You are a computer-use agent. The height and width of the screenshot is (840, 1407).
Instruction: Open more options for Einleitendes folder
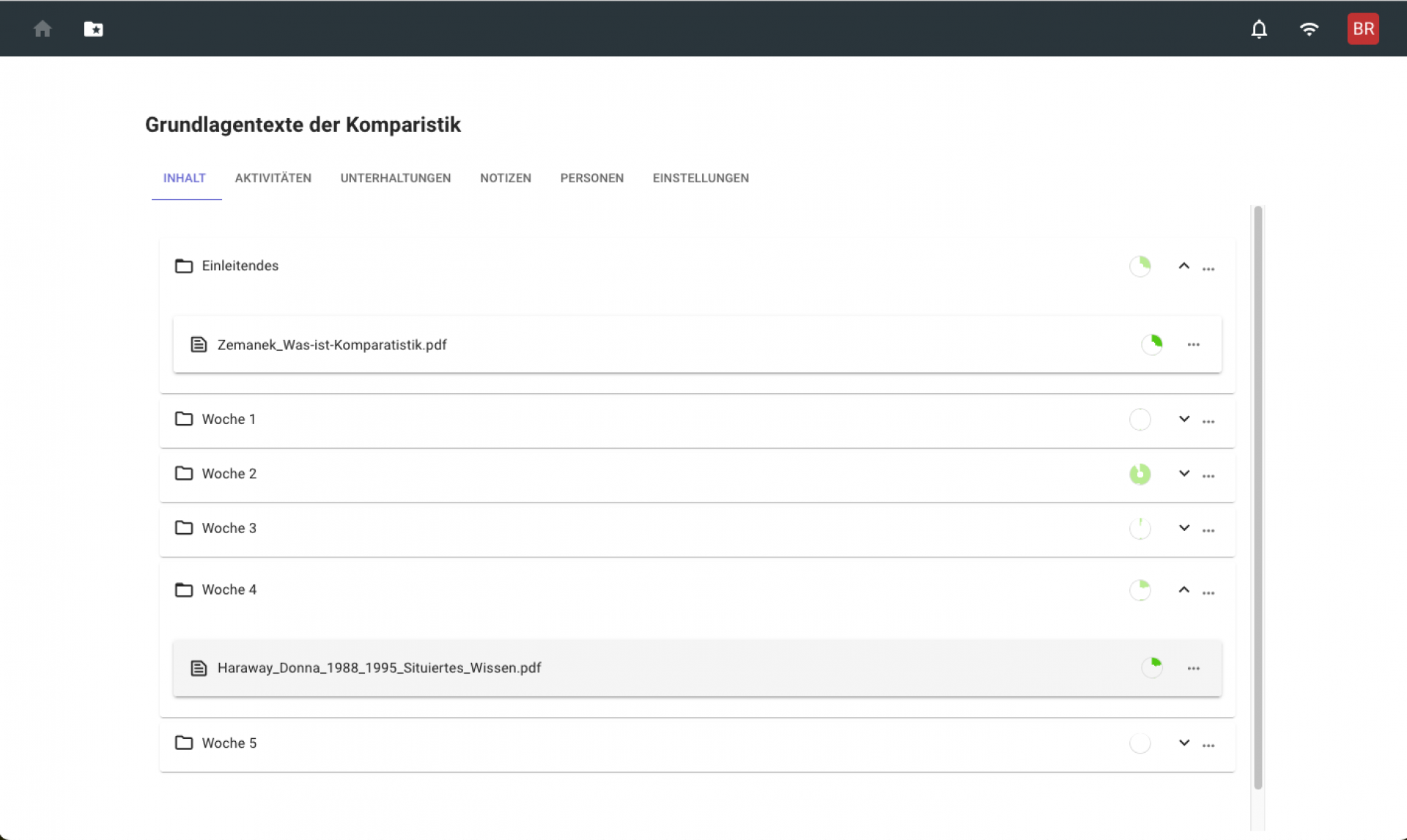[x=1208, y=269]
